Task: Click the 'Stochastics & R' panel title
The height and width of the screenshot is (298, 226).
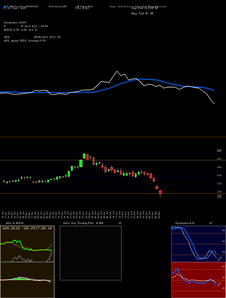Action: (x=185, y=223)
